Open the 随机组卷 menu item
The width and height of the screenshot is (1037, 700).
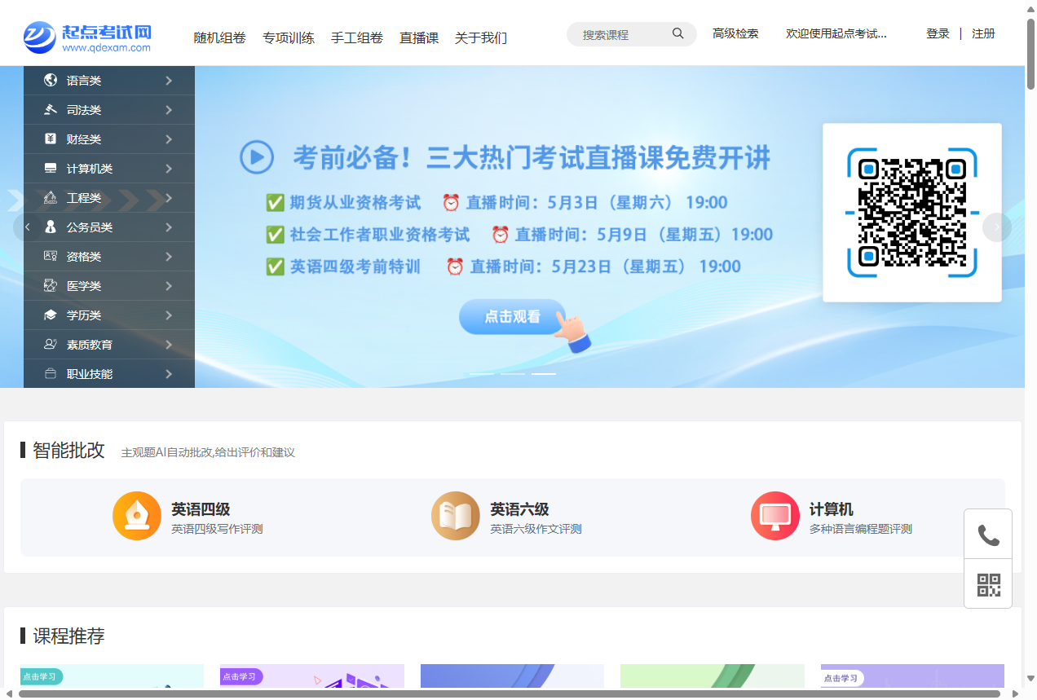click(219, 37)
